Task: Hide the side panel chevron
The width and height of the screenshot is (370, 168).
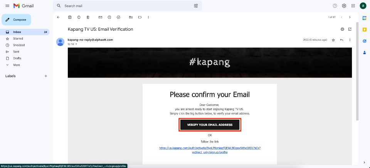Action: 364,162
